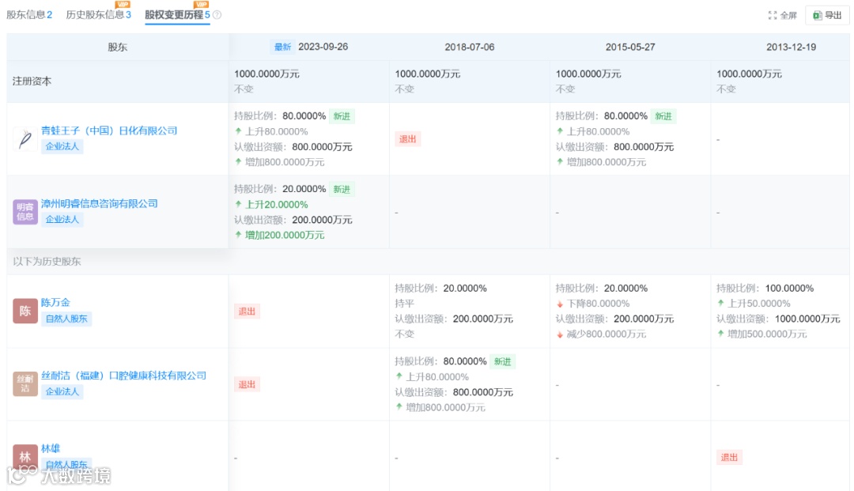Click the help icon beside 股权变更历程
The width and height of the screenshot is (854, 491).
tap(217, 15)
